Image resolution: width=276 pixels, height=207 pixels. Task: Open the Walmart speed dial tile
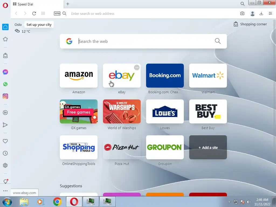[x=208, y=75]
